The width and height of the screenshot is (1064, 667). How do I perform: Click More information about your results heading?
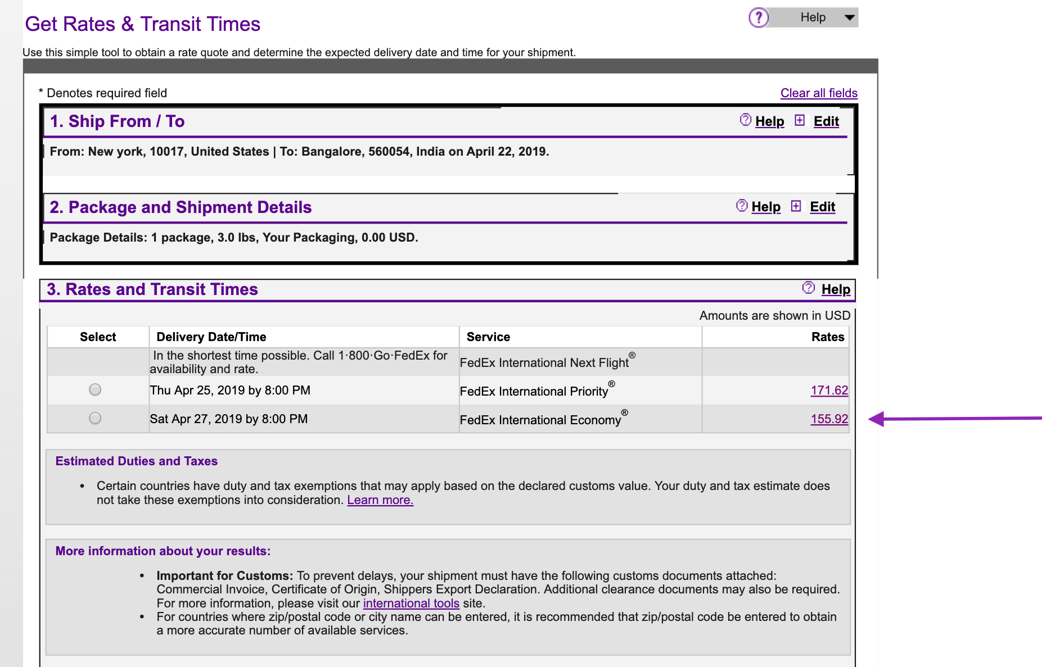pos(163,551)
